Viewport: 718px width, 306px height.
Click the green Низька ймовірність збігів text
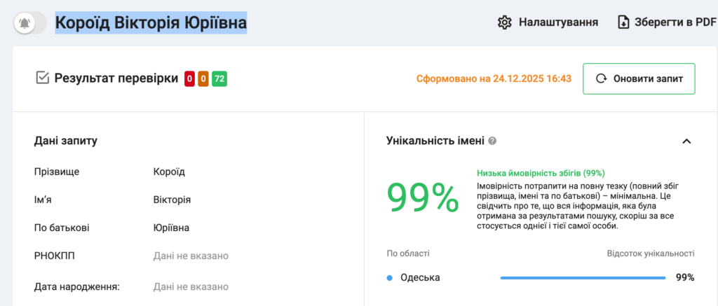pos(541,173)
